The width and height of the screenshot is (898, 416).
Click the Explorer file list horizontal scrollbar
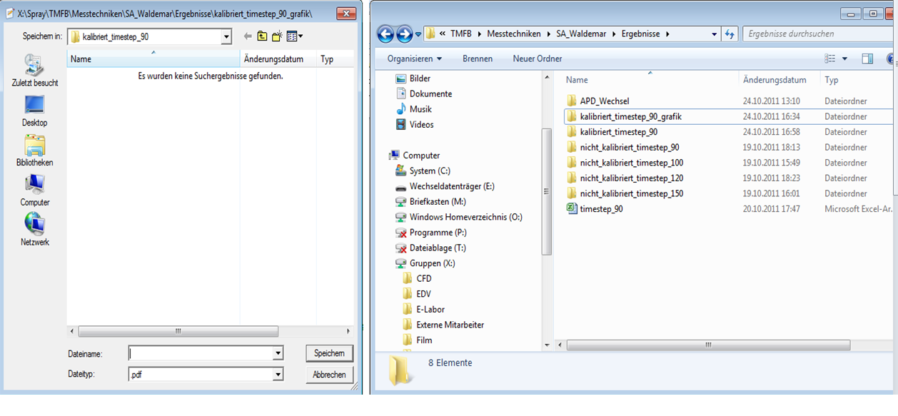[707, 345]
